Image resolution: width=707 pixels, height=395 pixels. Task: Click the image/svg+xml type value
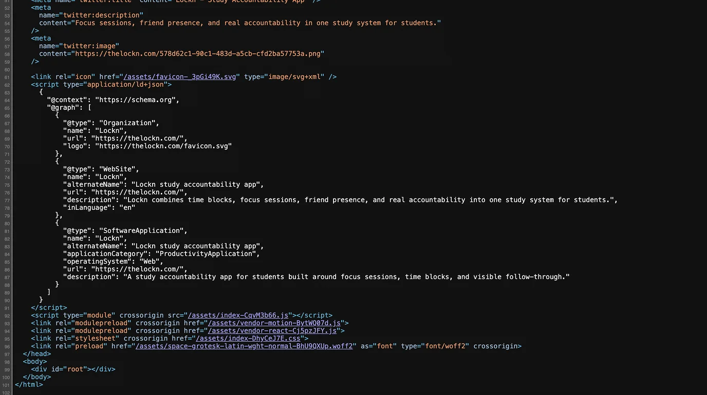point(294,77)
